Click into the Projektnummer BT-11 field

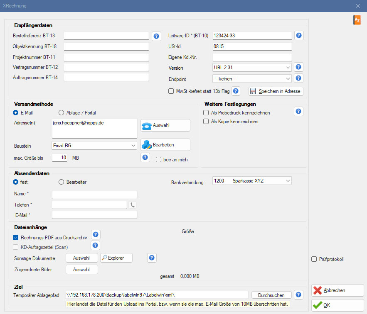106,57
